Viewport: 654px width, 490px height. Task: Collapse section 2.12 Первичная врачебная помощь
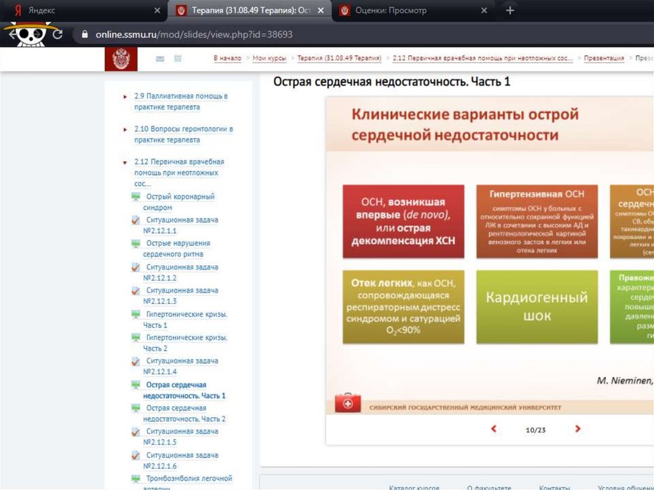pos(125,163)
